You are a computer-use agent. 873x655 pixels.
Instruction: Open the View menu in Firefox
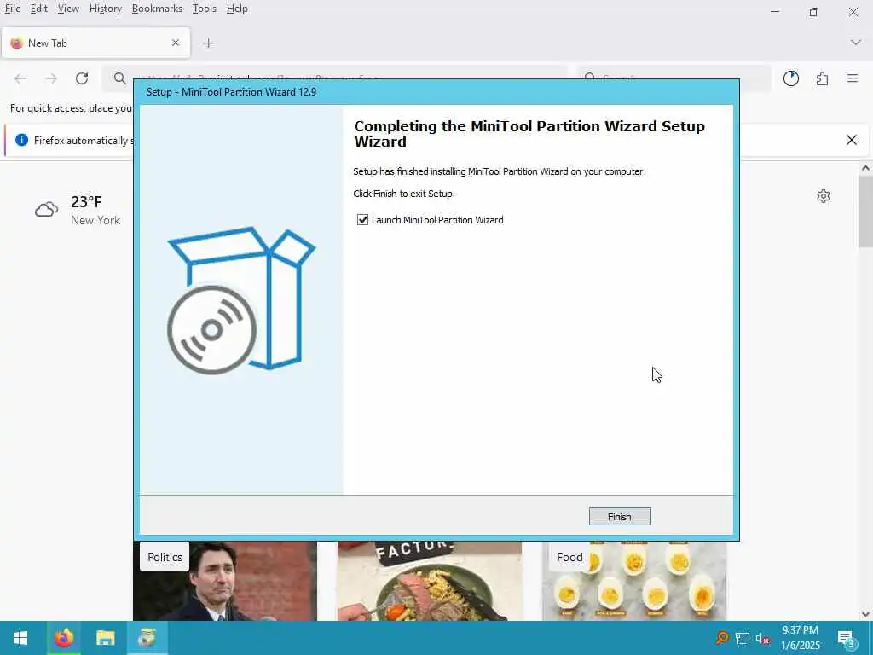68,9
